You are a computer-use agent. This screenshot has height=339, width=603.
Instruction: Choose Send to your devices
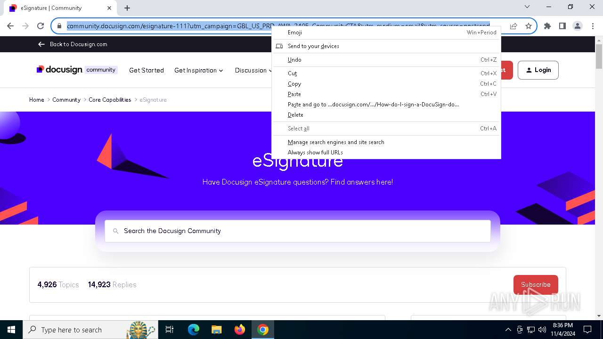point(386,46)
